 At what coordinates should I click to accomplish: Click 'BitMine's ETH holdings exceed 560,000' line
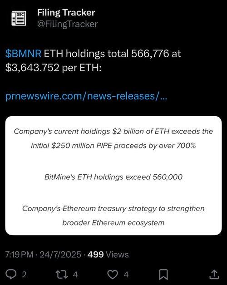tap(113, 177)
